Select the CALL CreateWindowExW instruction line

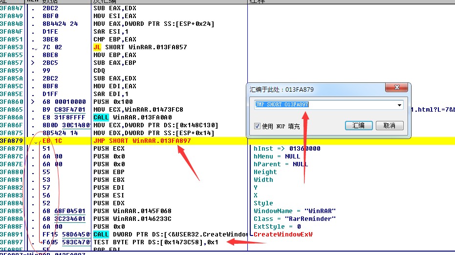tap(170, 234)
